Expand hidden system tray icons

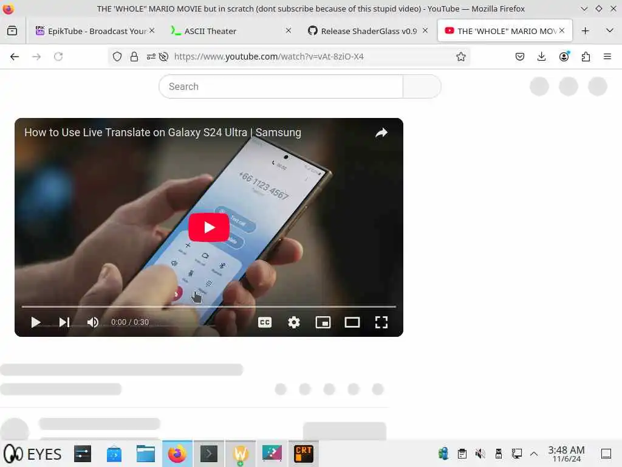(x=534, y=454)
